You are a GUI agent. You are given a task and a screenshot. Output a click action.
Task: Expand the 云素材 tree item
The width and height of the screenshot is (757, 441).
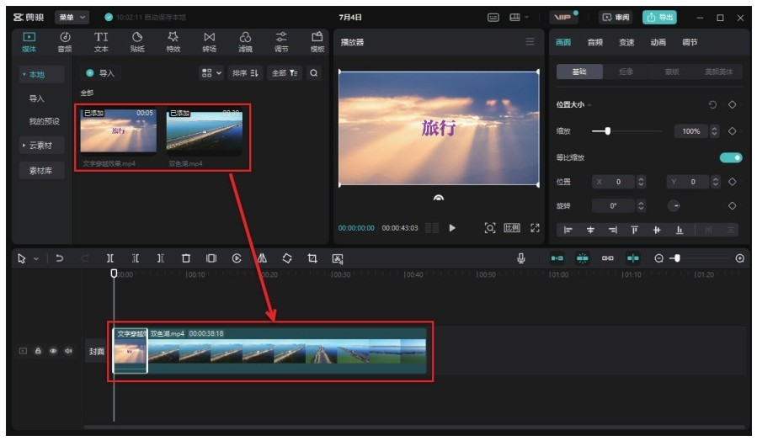pos(24,146)
